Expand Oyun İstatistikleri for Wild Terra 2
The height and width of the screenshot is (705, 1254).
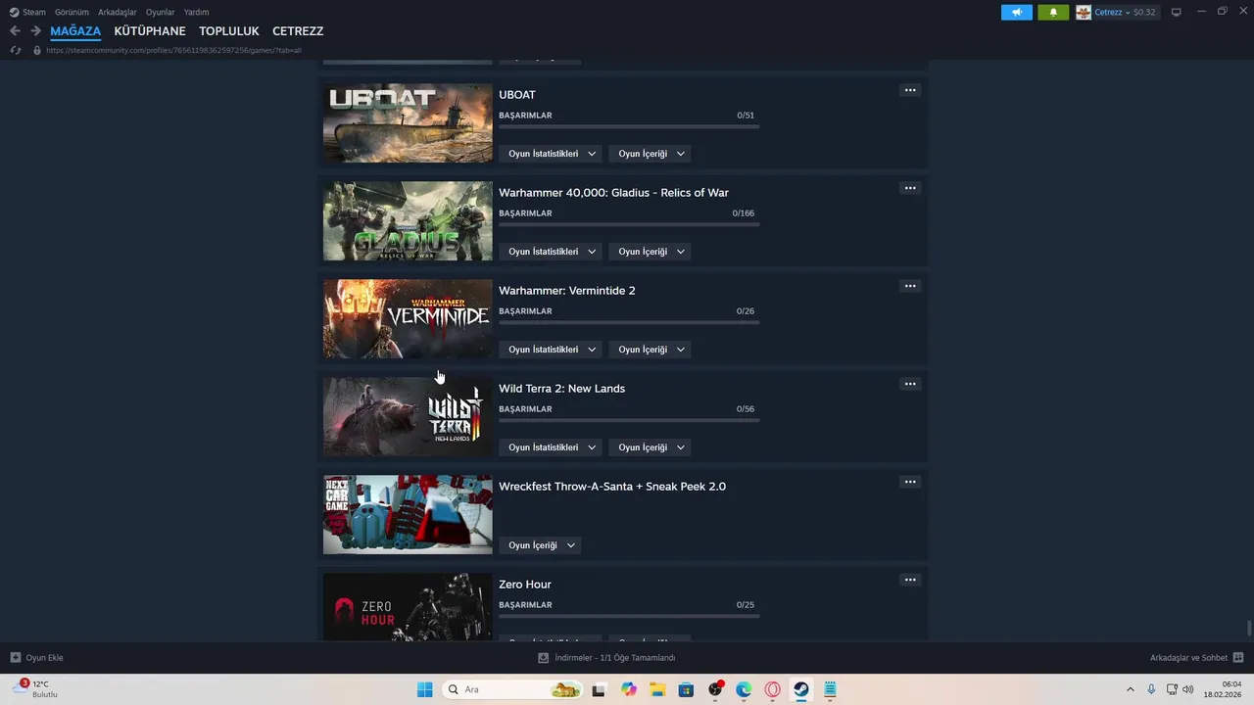551,447
